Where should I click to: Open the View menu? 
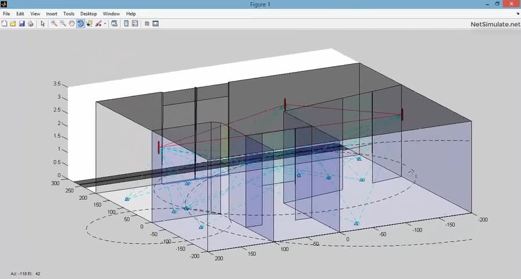(35, 13)
